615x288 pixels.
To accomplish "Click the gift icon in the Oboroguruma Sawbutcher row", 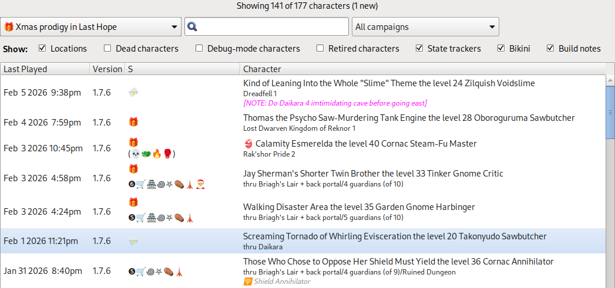I will (133, 122).
